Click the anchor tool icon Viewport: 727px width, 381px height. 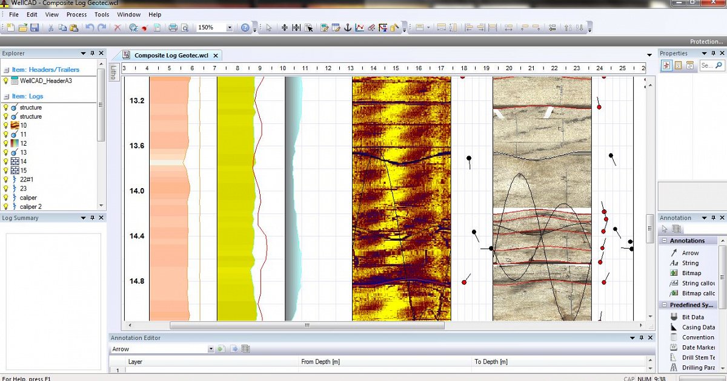point(348,28)
